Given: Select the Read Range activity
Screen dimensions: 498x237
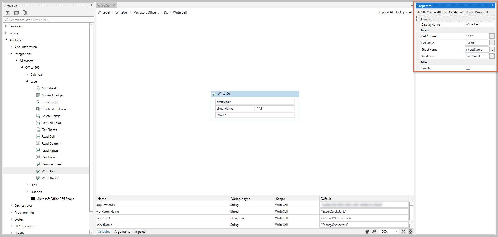Looking at the screenshot, I should pyautogui.click(x=50, y=150).
